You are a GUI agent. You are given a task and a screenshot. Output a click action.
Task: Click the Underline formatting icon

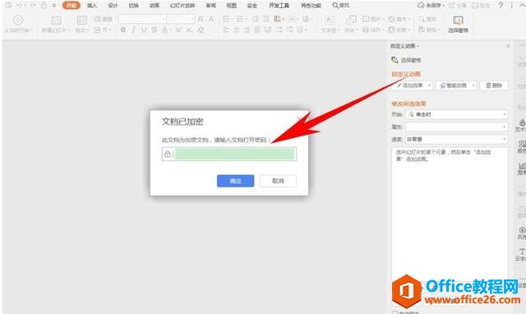point(144,30)
